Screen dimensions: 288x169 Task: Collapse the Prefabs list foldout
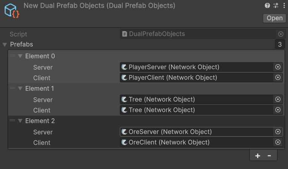coord(5,45)
